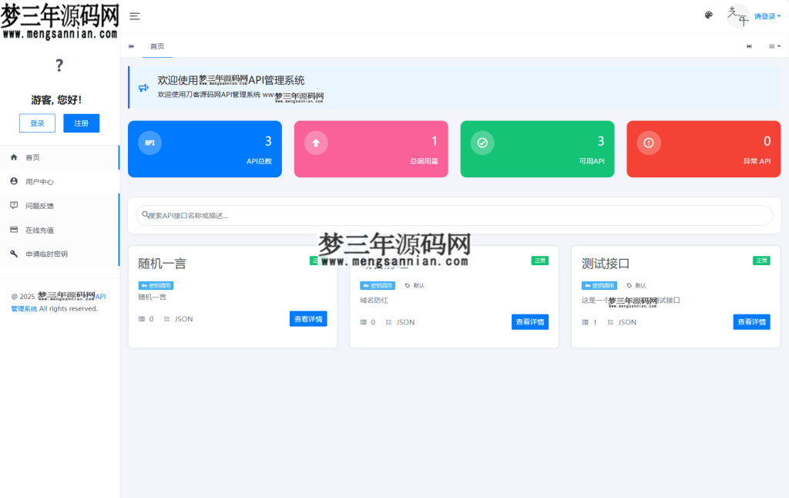Click the user icon beside 用户中心
Image resolution: width=789 pixels, height=498 pixels.
[14, 181]
